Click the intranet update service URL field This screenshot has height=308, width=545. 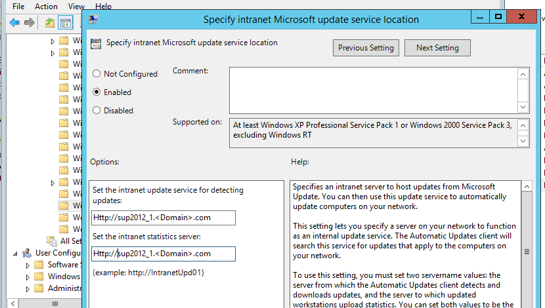point(163,218)
